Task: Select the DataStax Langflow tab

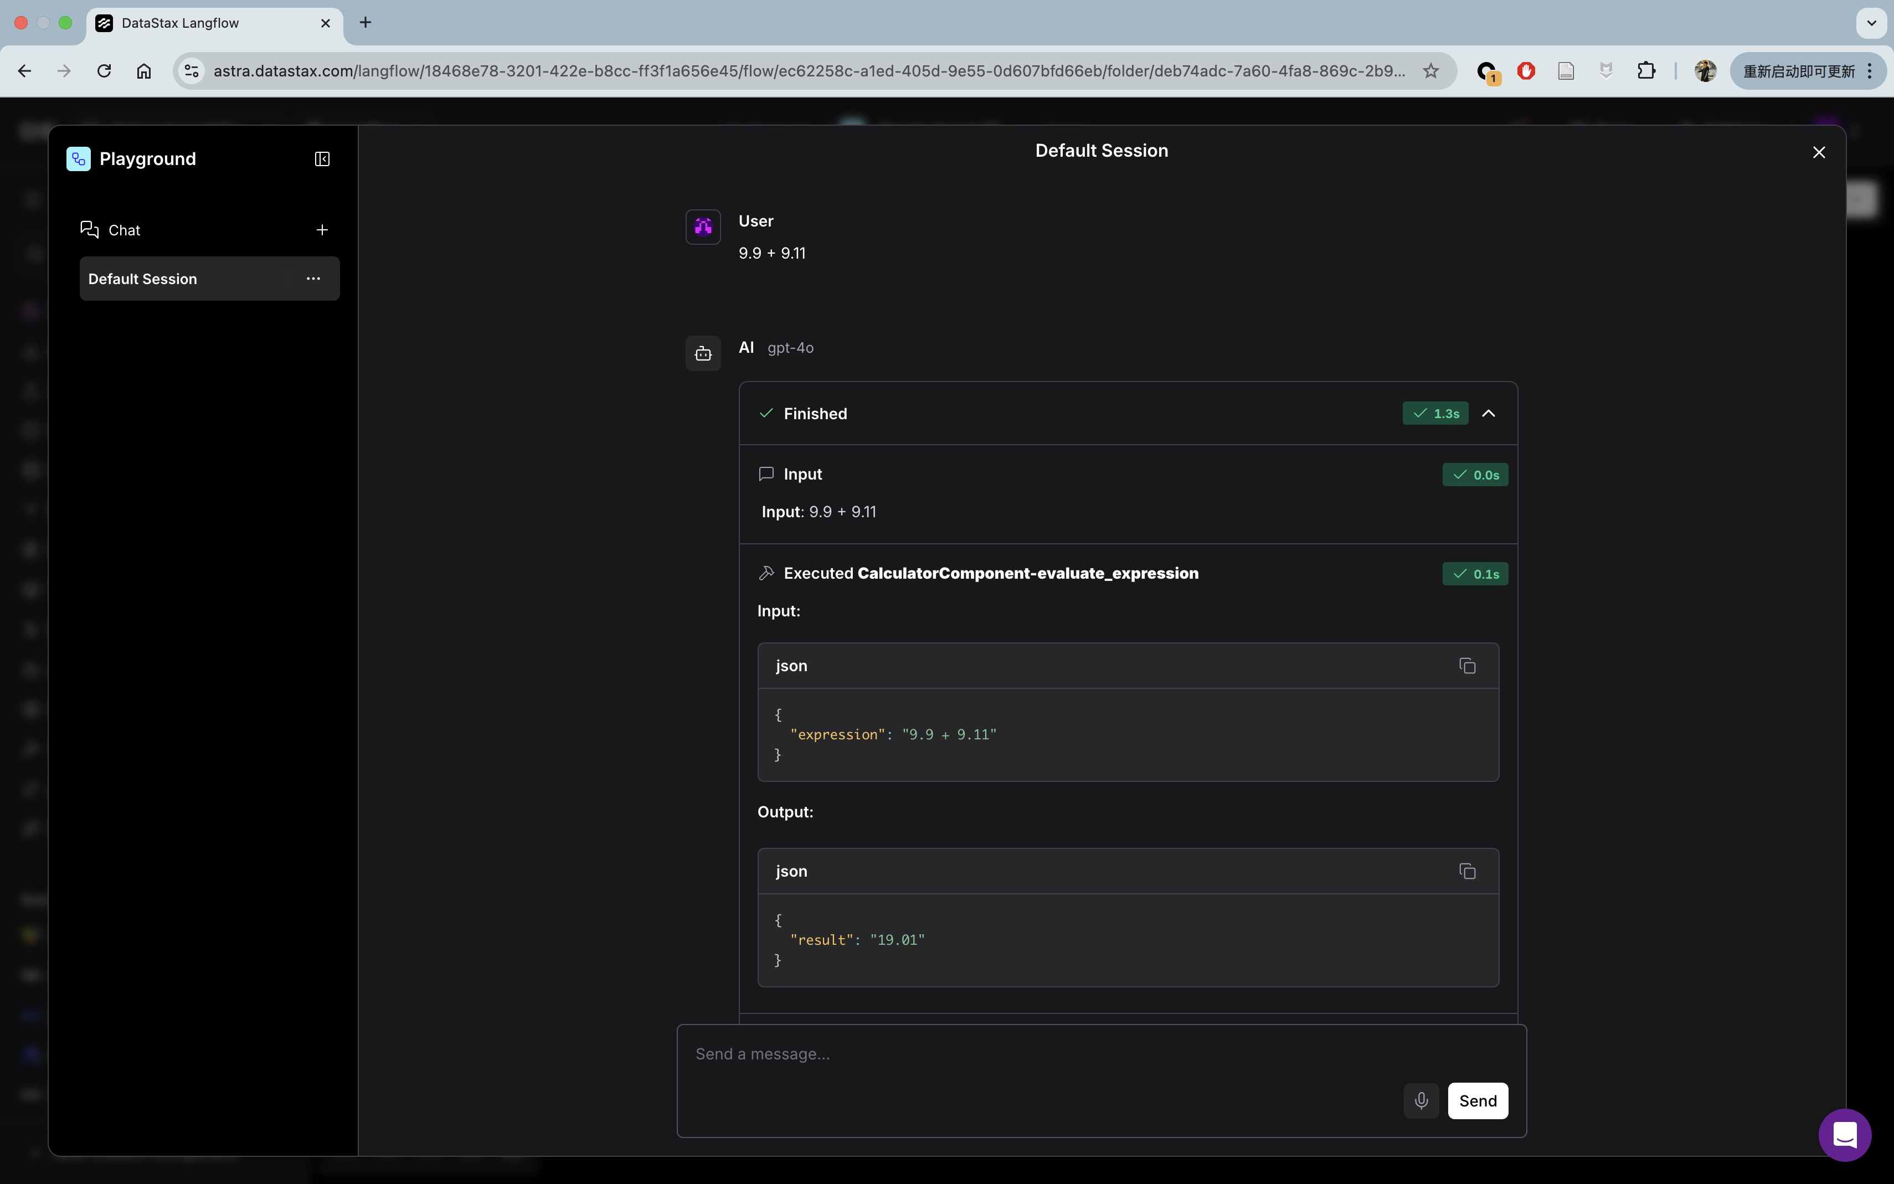Action: point(214,23)
